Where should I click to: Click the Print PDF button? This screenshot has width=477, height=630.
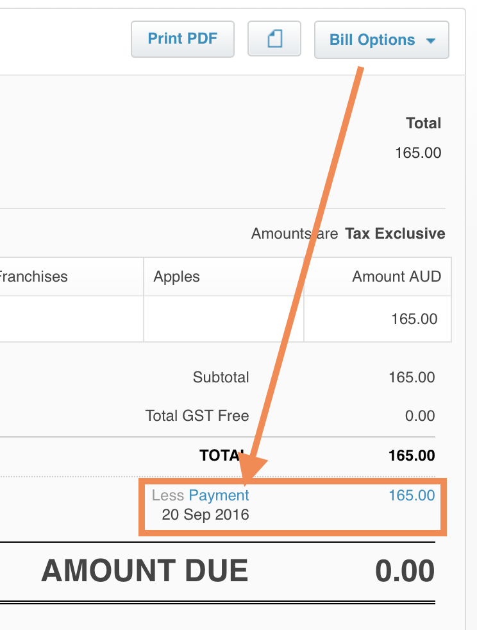coord(182,38)
